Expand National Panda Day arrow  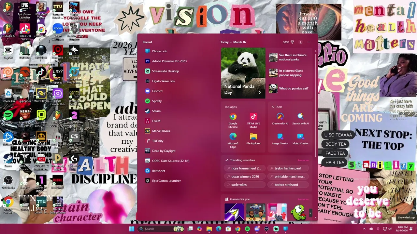tap(260, 93)
